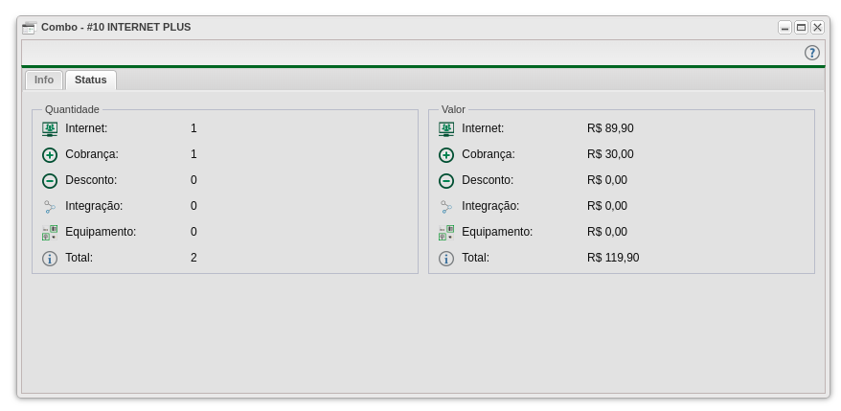
Task: Switch to the Info tab
Action: pyautogui.click(x=44, y=80)
